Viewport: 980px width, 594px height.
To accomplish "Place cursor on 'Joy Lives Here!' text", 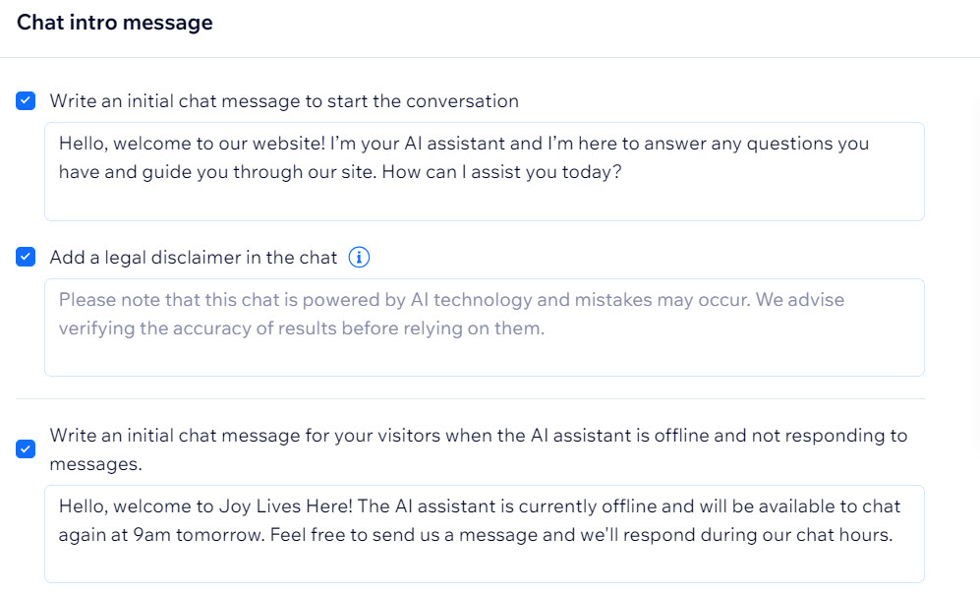I will click(x=286, y=505).
